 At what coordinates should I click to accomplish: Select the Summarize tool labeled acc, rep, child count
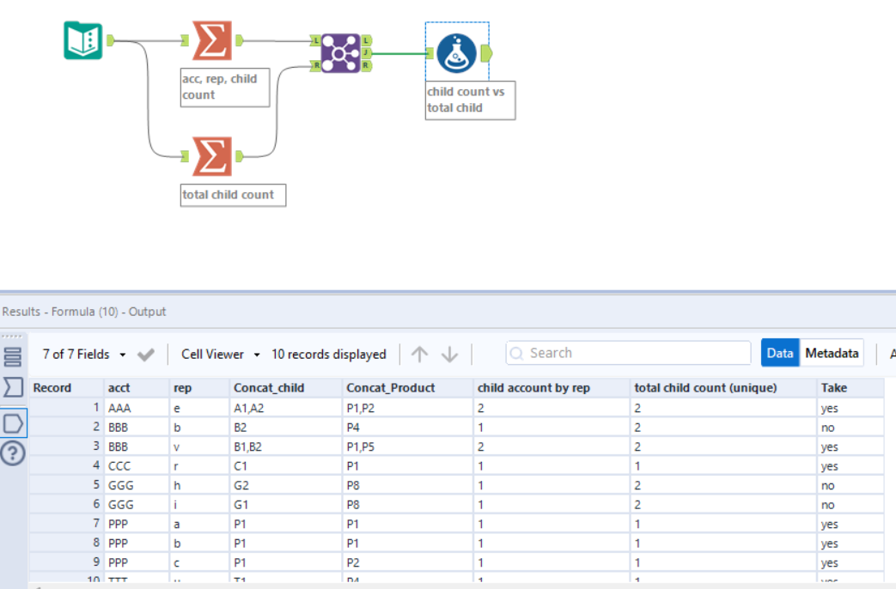tap(214, 39)
